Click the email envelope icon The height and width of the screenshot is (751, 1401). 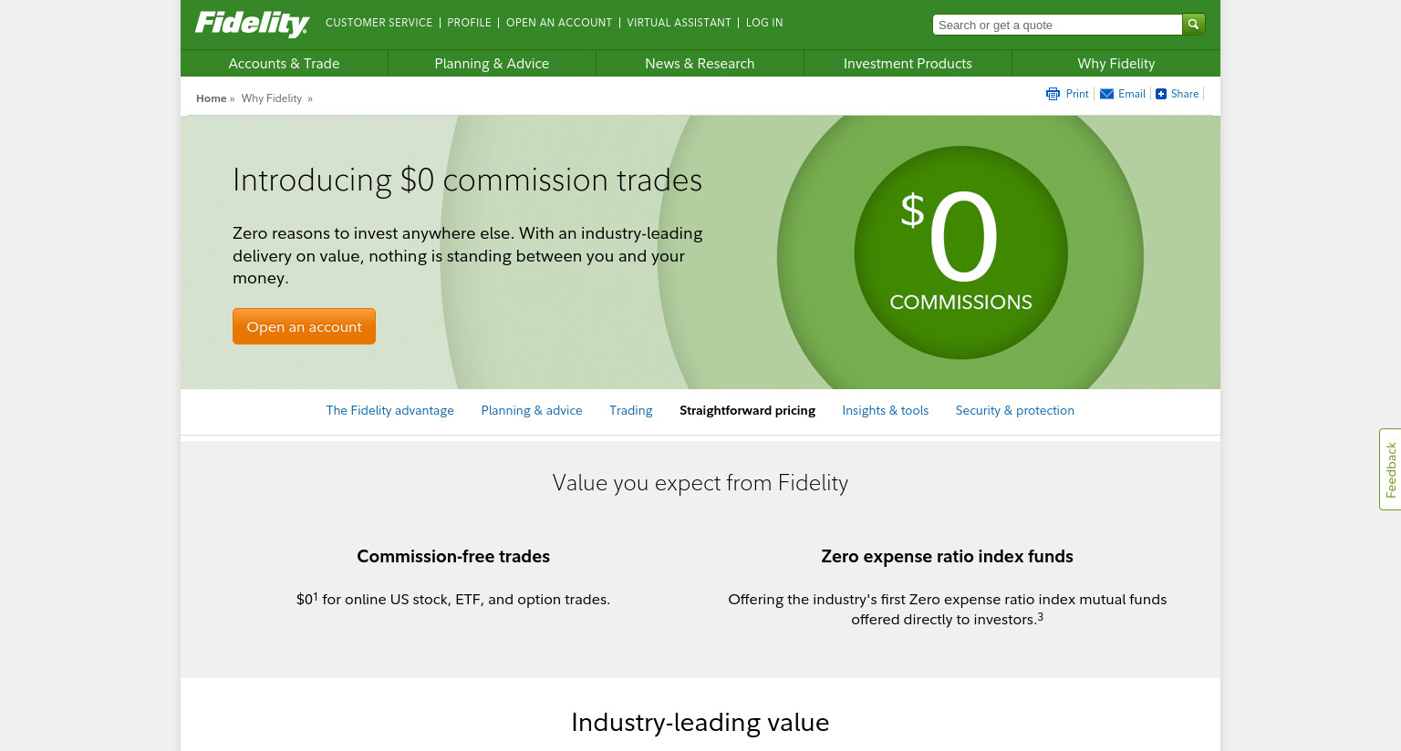coord(1106,94)
